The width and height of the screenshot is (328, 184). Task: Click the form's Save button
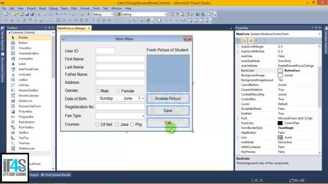point(168,110)
